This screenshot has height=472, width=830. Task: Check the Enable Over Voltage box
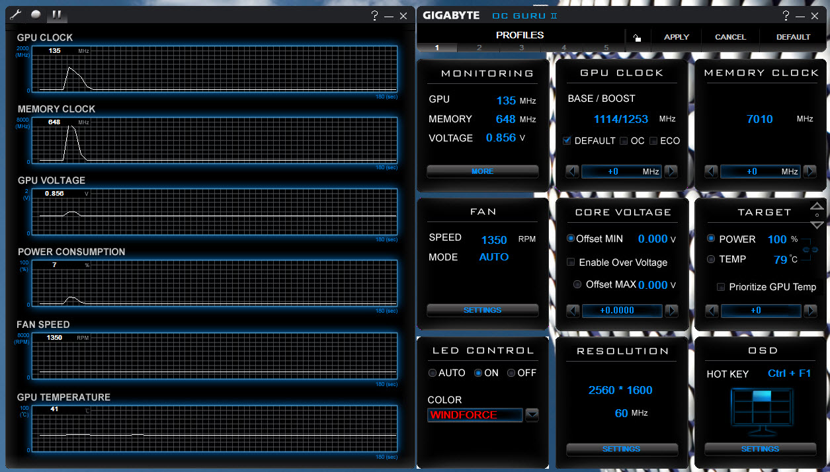571,262
